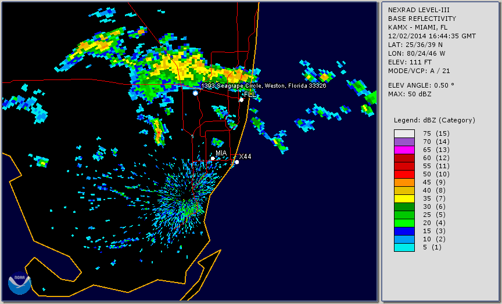This screenshot has height=304, width=502.
Task: Click the '12/02/2014 16:44:35 GMT' timestamp
Action: coord(432,36)
